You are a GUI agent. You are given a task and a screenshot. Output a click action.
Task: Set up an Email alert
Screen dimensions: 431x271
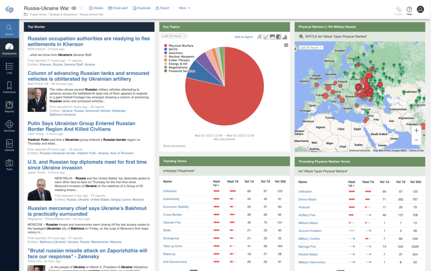tap(118, 8)
